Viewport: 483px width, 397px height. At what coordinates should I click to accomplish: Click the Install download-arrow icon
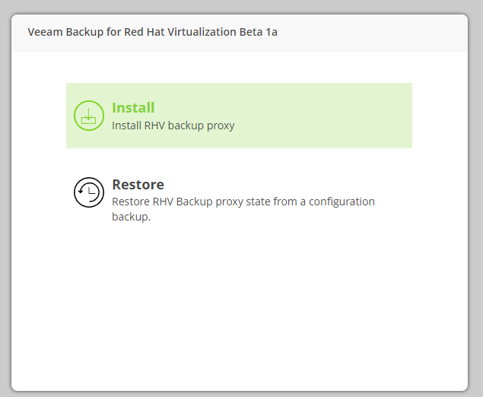coord(89,116)
